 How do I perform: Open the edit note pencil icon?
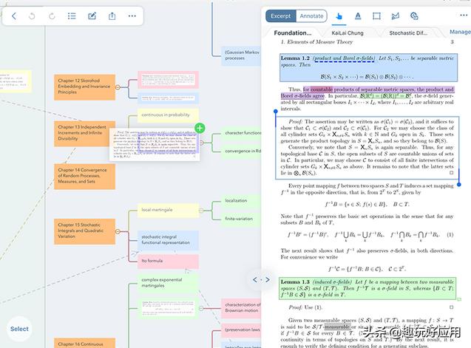[x=92, y=16]
